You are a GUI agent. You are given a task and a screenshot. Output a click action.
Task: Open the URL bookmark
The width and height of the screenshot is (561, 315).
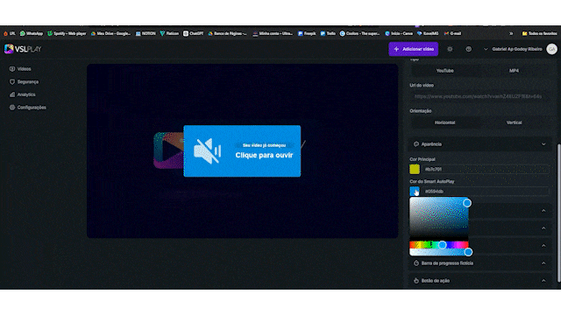point(10,33)
